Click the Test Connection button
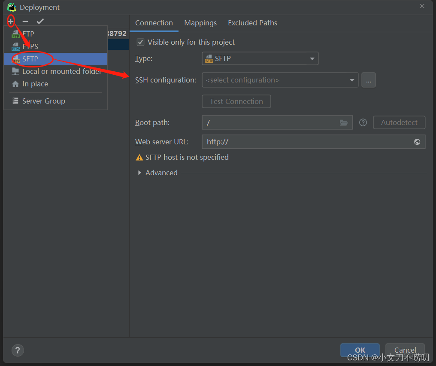Screen dimensions: 436x366 (236, 101)
